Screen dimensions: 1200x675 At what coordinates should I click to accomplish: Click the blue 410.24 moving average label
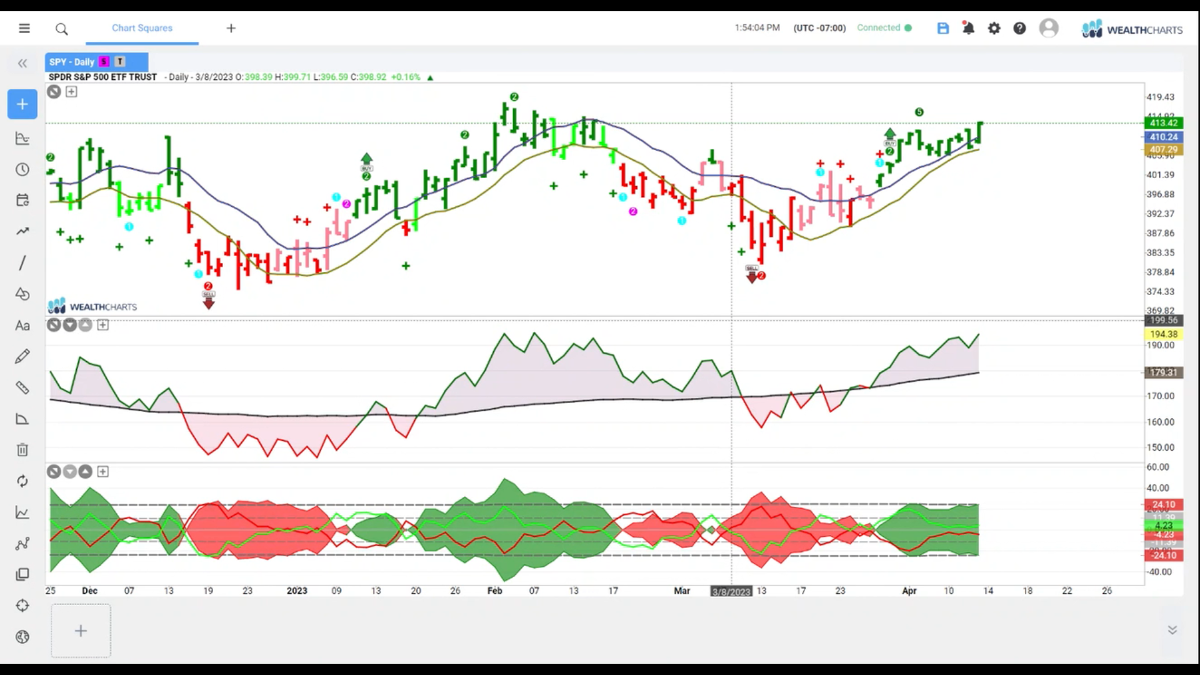click(1163, 137)
